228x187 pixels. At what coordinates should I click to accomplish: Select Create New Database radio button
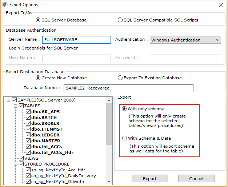[38, 78]
